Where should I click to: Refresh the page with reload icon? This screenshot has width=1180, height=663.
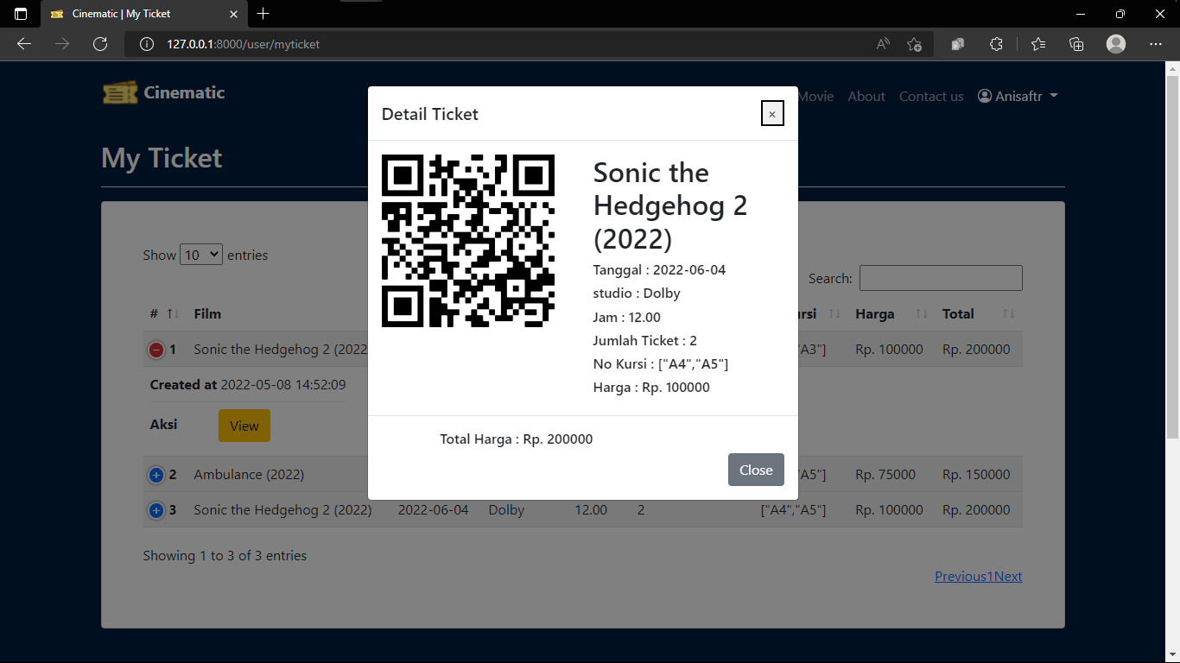click(x=100, y=44)
